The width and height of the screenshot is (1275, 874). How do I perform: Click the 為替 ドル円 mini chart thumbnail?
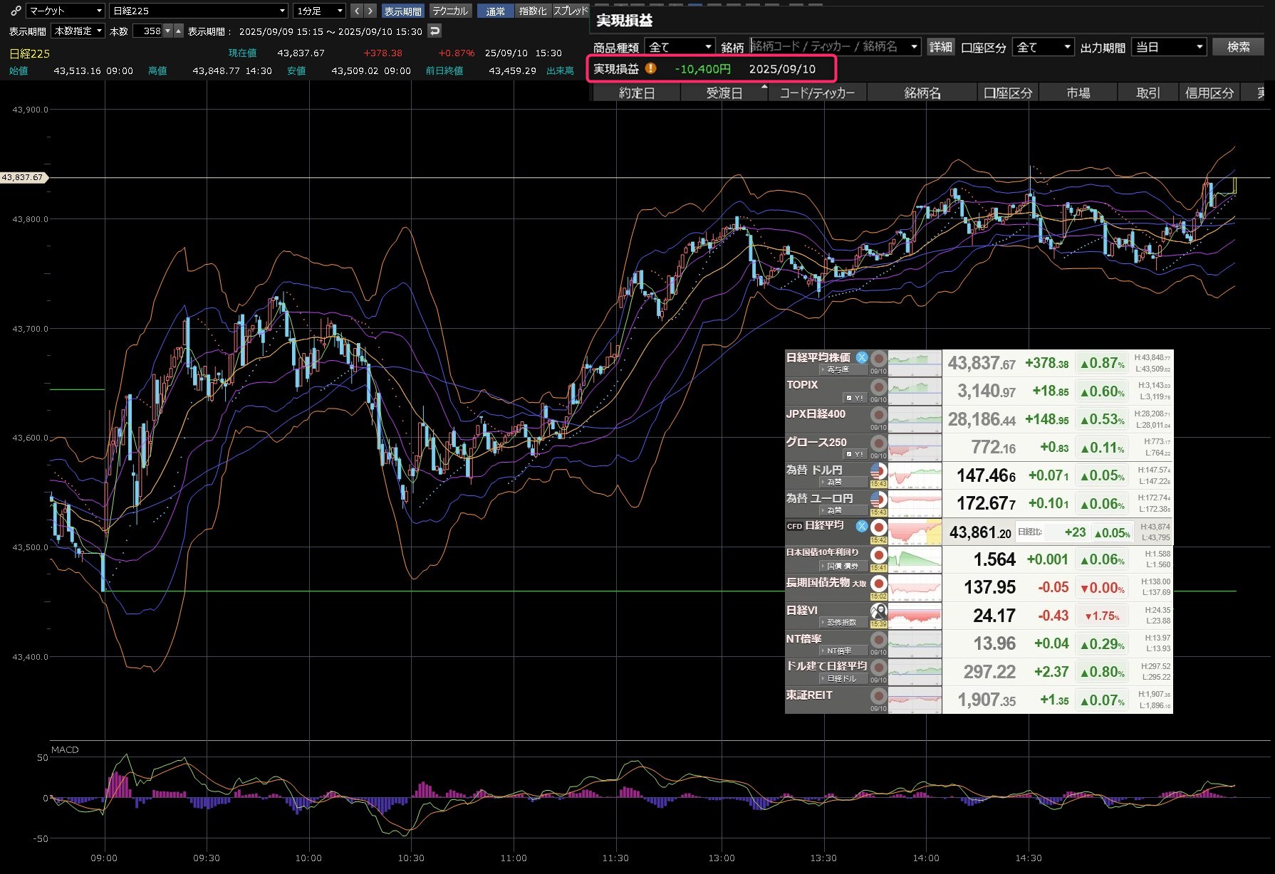click(x=915, y=475)
